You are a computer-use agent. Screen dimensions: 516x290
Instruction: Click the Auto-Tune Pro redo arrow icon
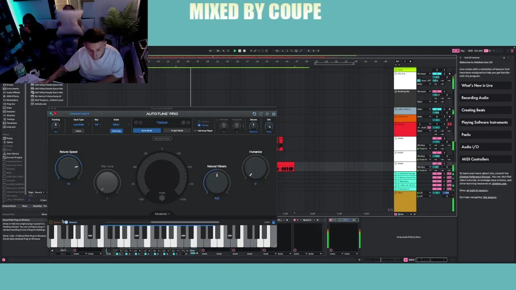pos(260,114)
